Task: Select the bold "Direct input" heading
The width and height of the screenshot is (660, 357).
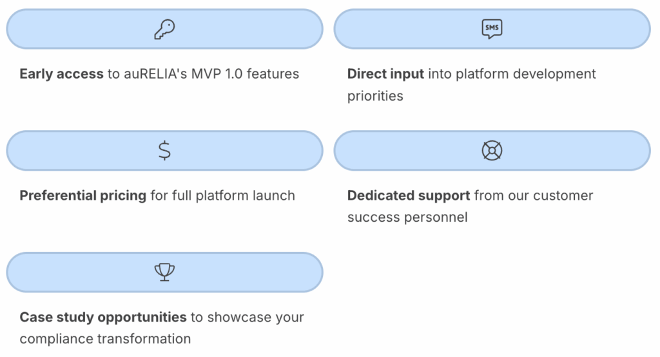Action: tap(385, 73)
